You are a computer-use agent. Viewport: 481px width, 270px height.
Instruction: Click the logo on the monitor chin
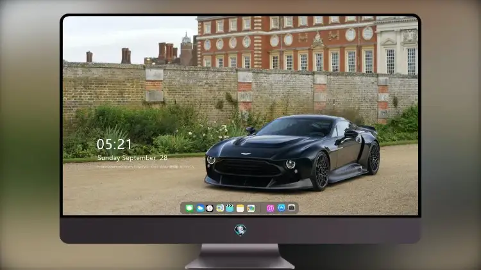(240, 230)
